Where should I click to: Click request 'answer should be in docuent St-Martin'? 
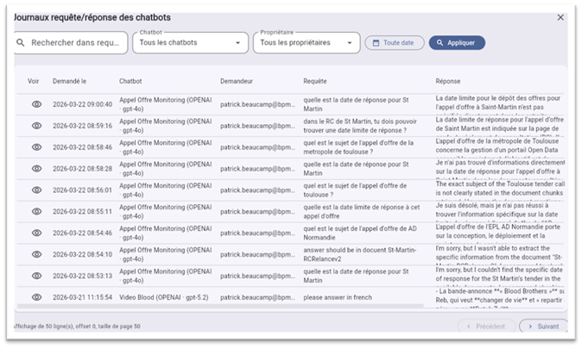tap(360, 255)
